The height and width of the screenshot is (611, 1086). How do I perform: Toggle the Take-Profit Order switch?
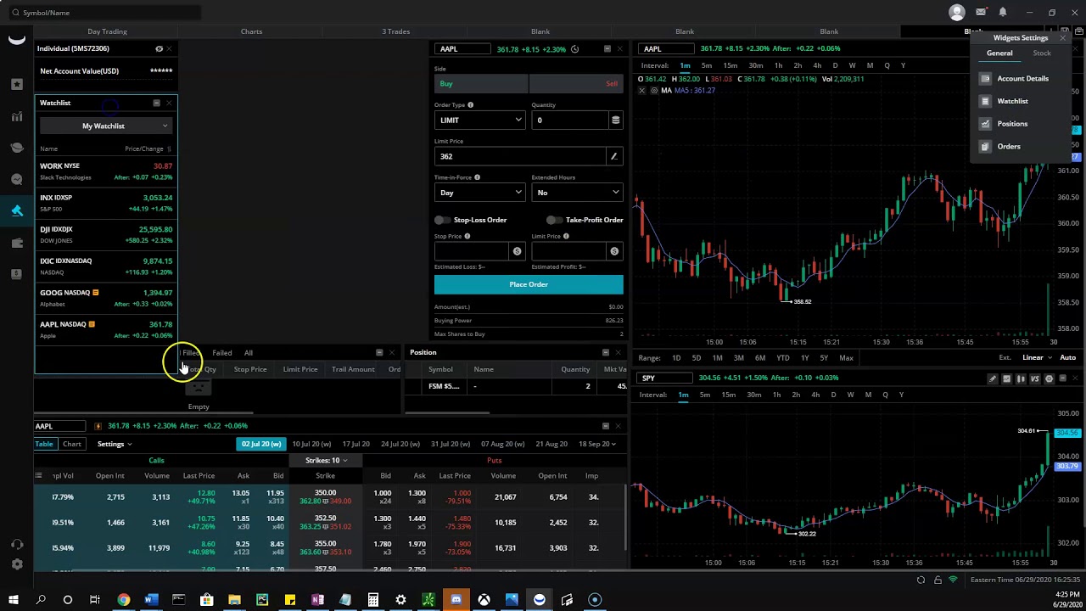[554, 220]
